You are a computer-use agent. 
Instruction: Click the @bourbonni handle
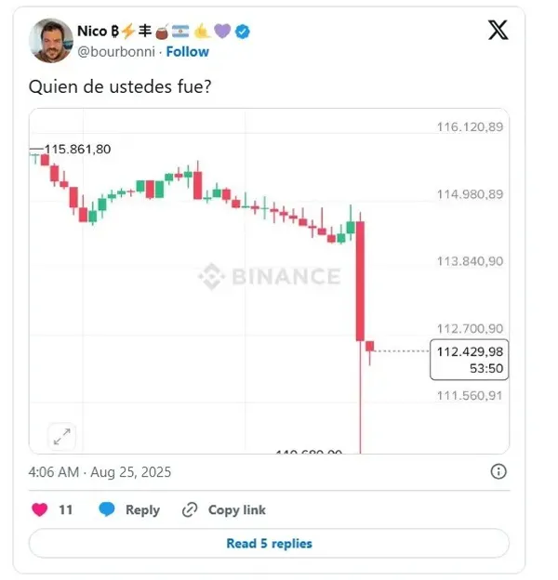(115, 51)
